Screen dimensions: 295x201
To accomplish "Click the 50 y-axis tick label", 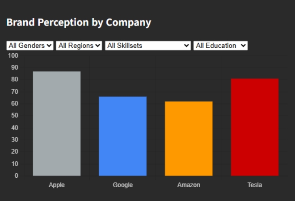I will [x=15, y=116].
